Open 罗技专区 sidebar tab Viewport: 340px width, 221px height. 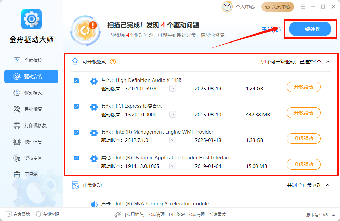click(31, 158)
